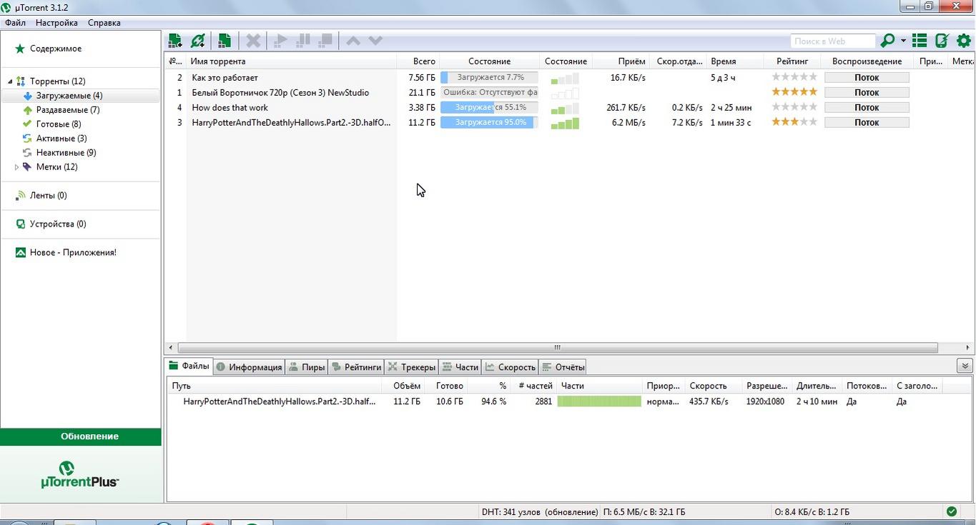Select the Файлы tab
The width and height of the screenshot is (976, 525).
[189, 366]
